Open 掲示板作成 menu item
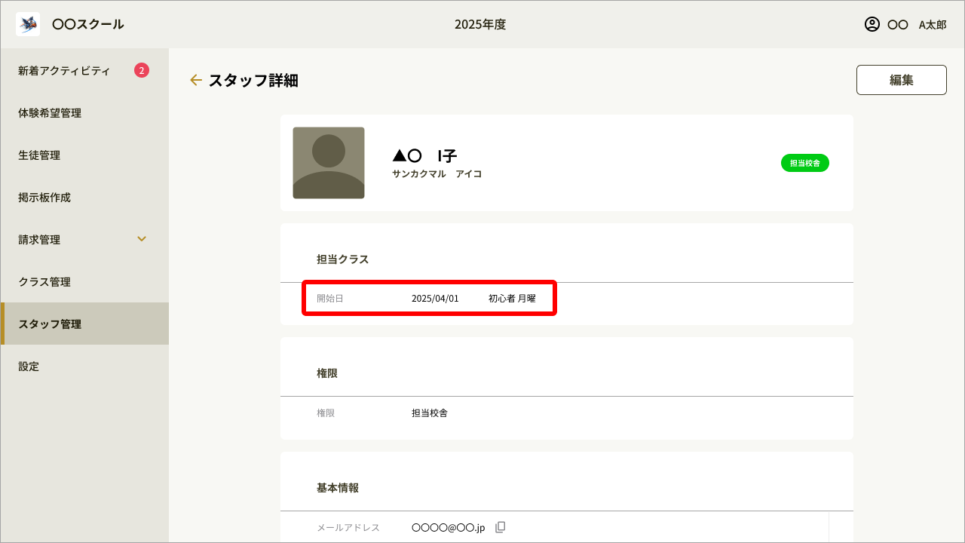 pyautogui.click(x=44, y=198)
